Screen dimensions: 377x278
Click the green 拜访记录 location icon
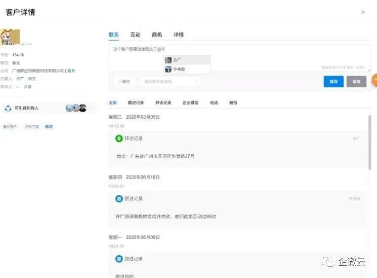pos(119,138)
